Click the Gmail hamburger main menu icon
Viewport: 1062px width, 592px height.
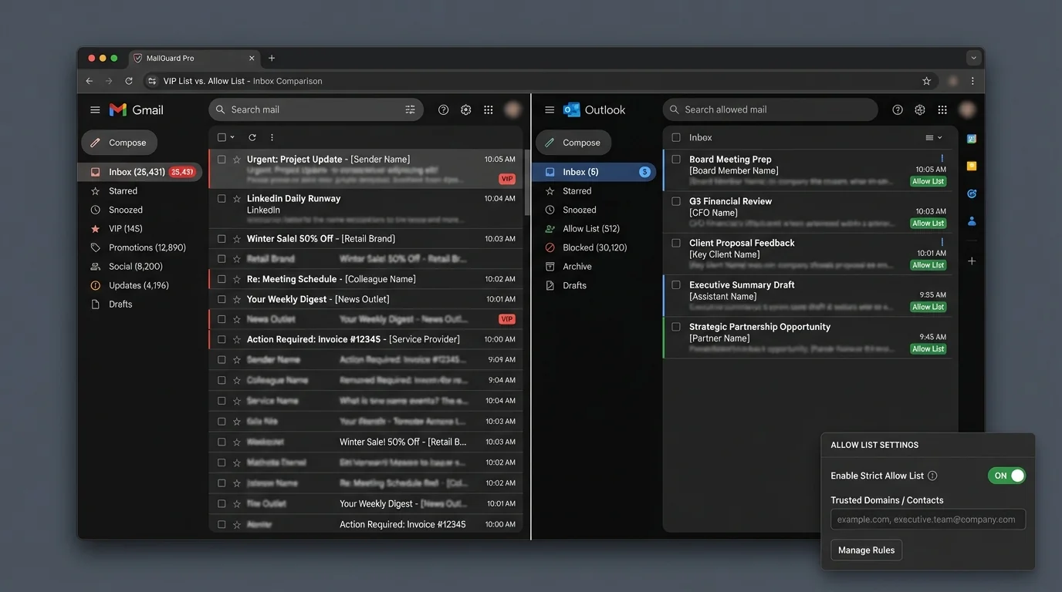click(x=95, y=110)
